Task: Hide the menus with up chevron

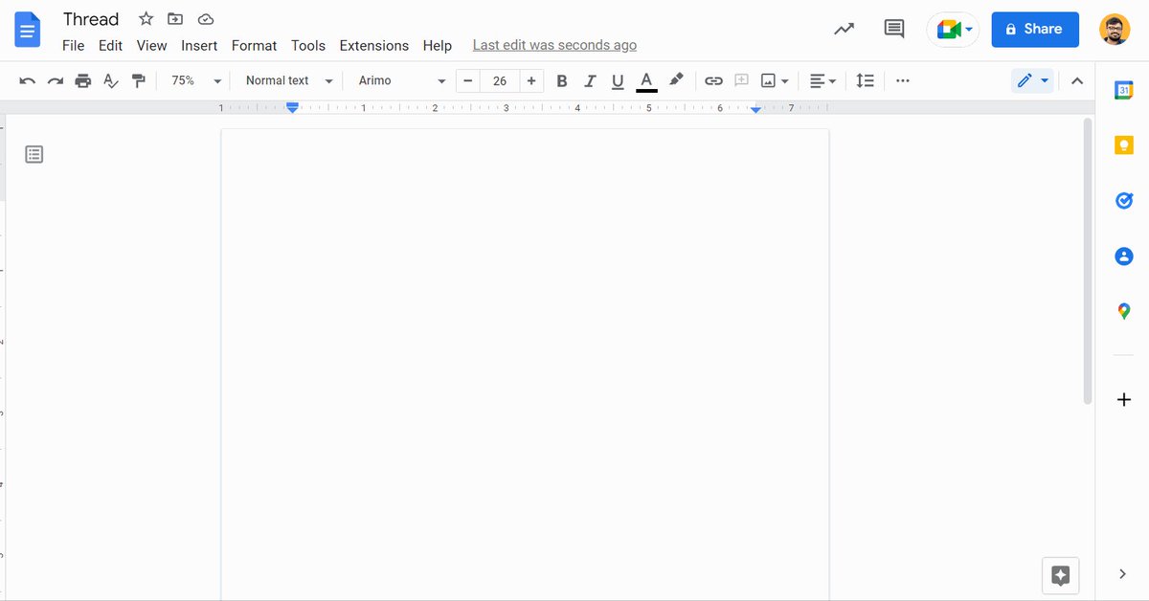Action: [1077, 81]
